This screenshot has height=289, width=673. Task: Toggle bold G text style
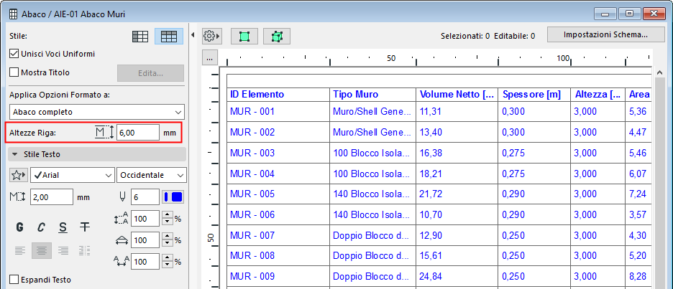point(19,227)
